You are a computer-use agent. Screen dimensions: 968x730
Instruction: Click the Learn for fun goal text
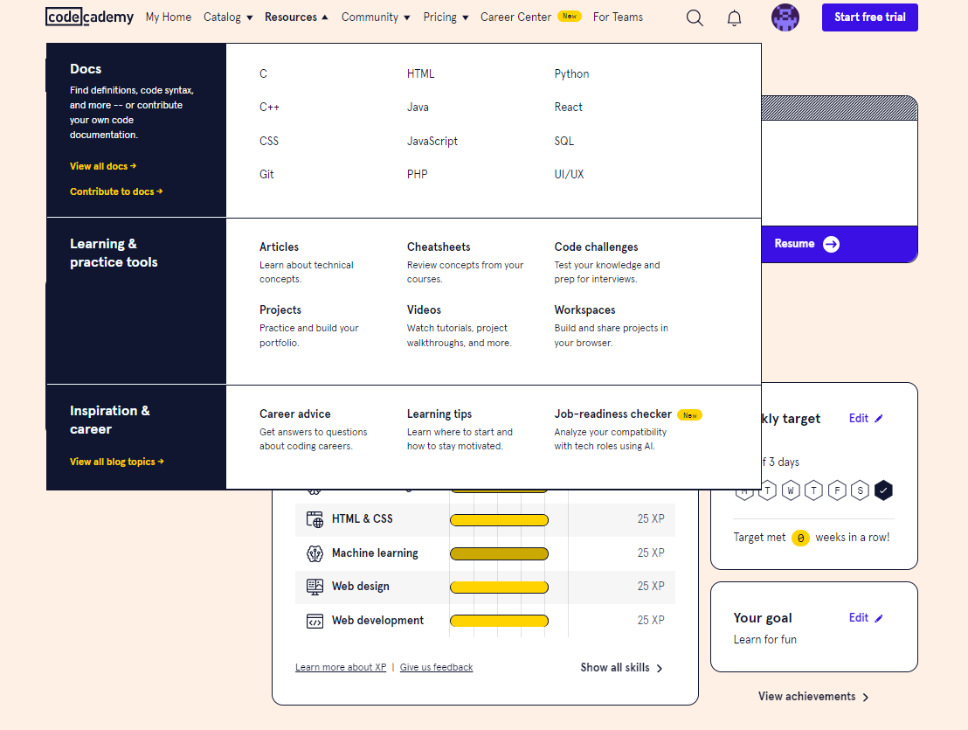(765, 639)
